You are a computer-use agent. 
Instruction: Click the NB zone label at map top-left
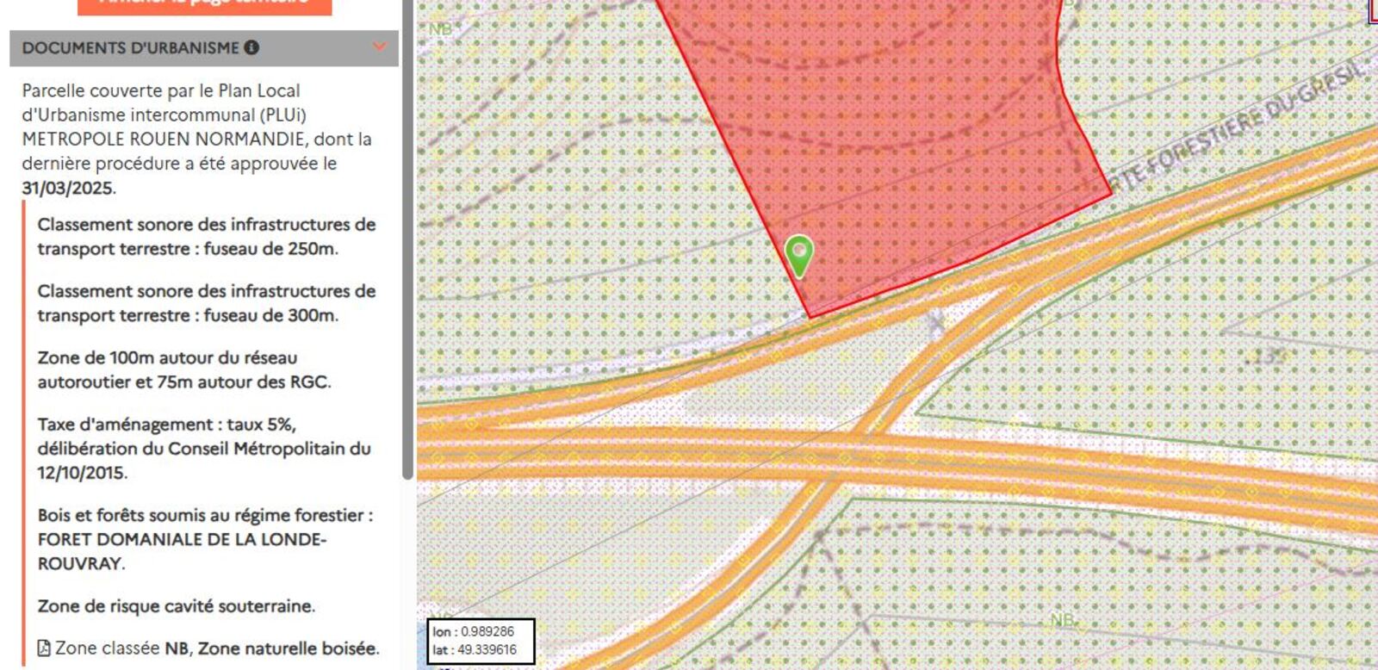440,29
